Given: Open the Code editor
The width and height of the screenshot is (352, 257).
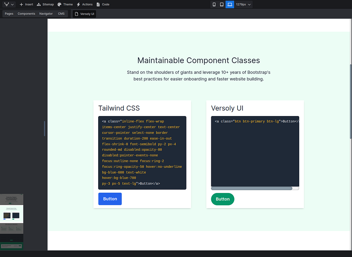Looking at the screenshot, I should click(103, 5).
